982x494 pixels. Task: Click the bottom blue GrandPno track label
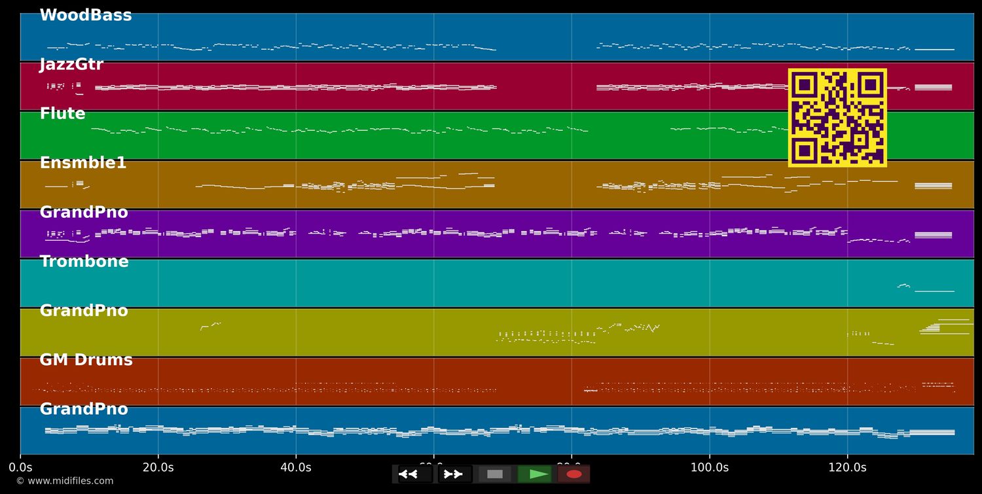coord(84,410)
